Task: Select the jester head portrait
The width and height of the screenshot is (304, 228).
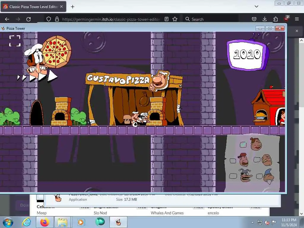Action: coord(245,175)
